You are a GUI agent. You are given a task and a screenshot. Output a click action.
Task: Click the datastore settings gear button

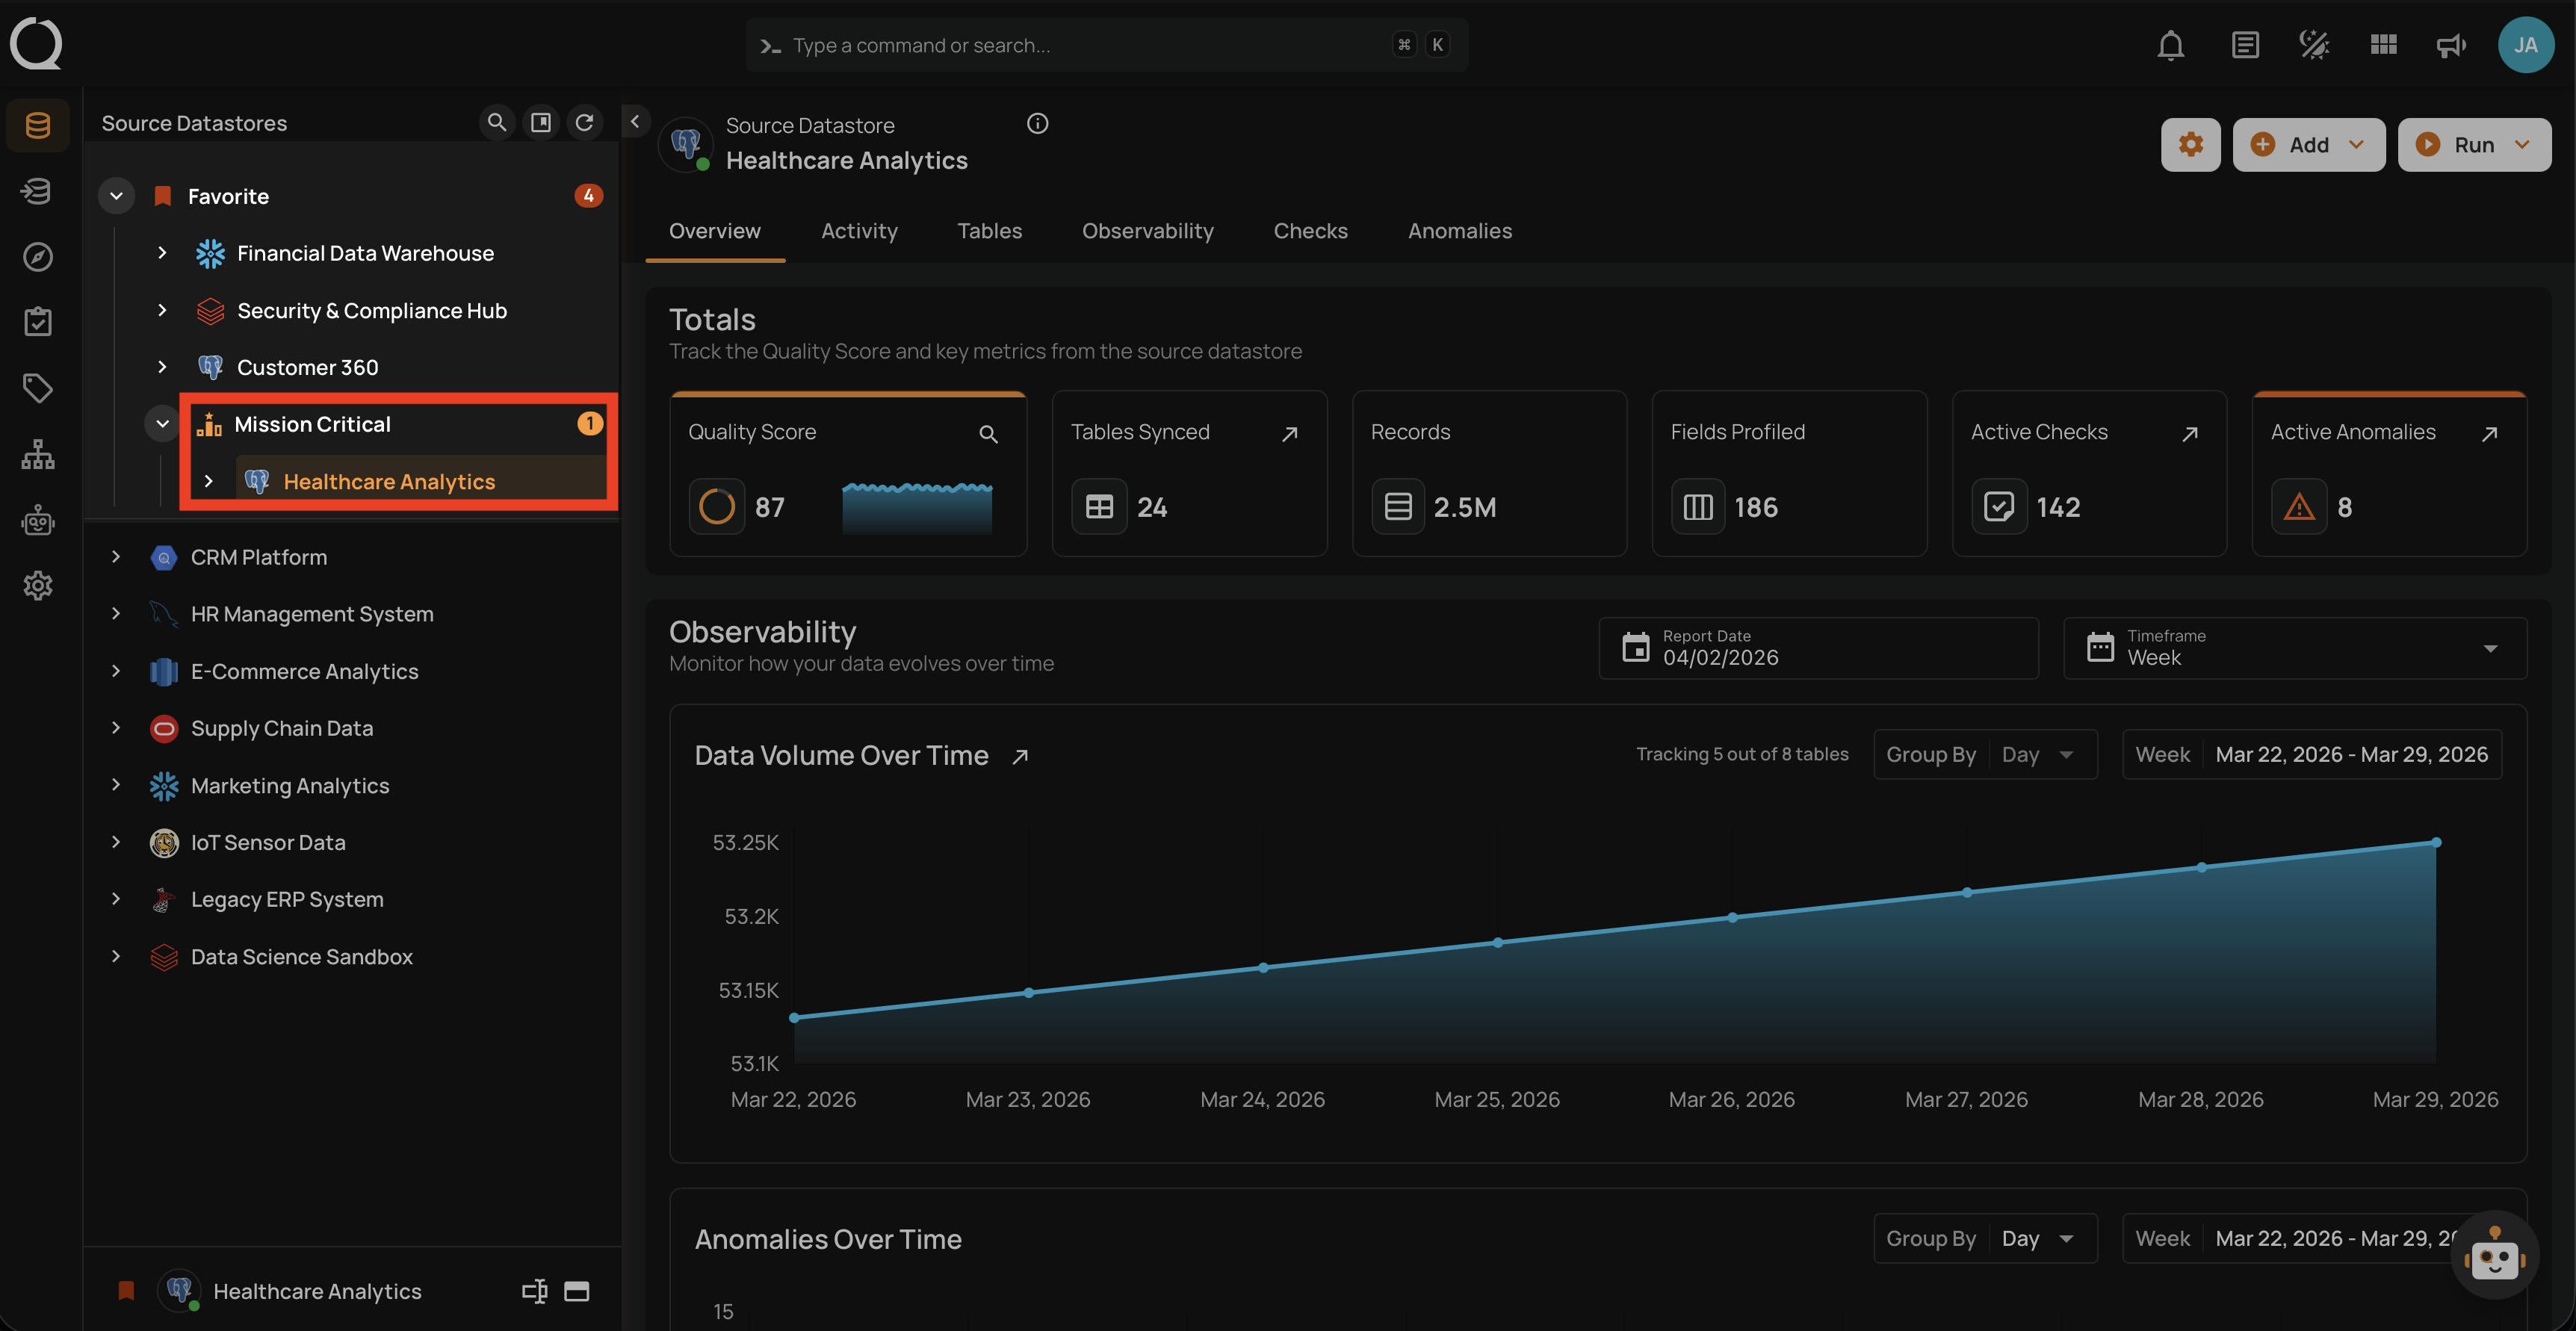(2190, 145)
